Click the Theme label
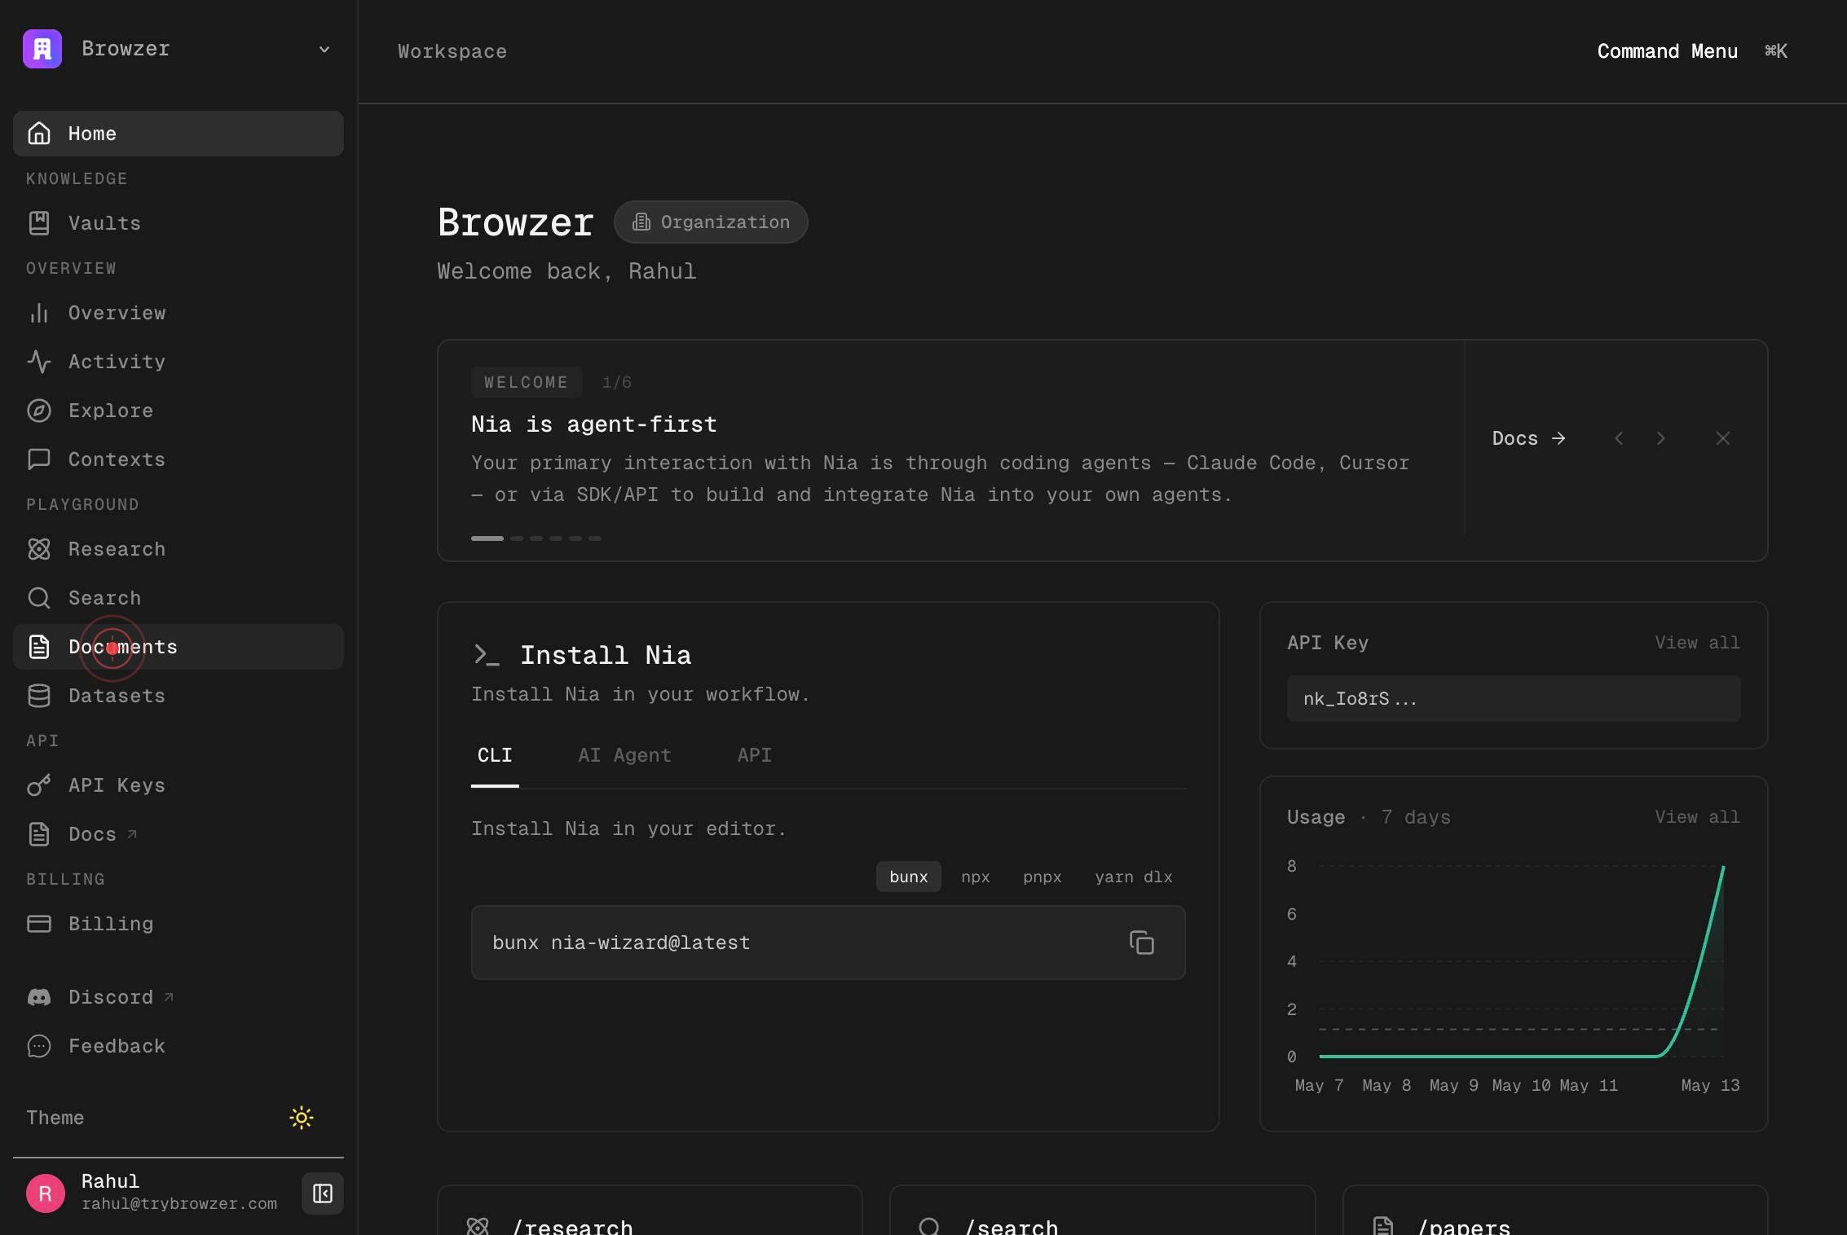Image resolution: width=1847 pixels, height=1235 pixels. (x=55, y=1118)
